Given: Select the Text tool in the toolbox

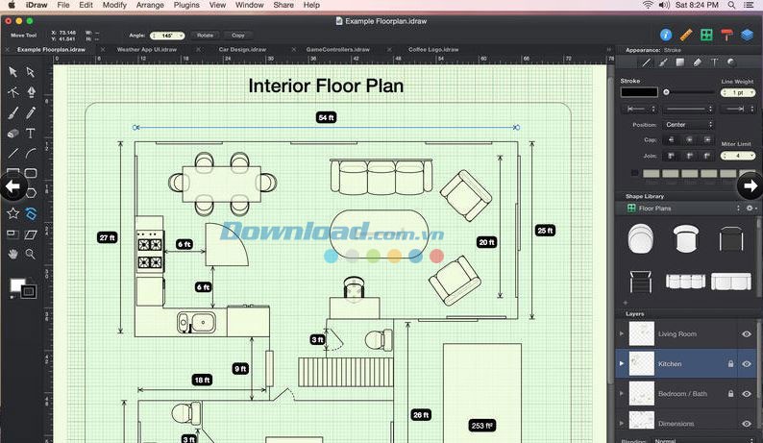Looking at the screenshot, I should point(31,134).
